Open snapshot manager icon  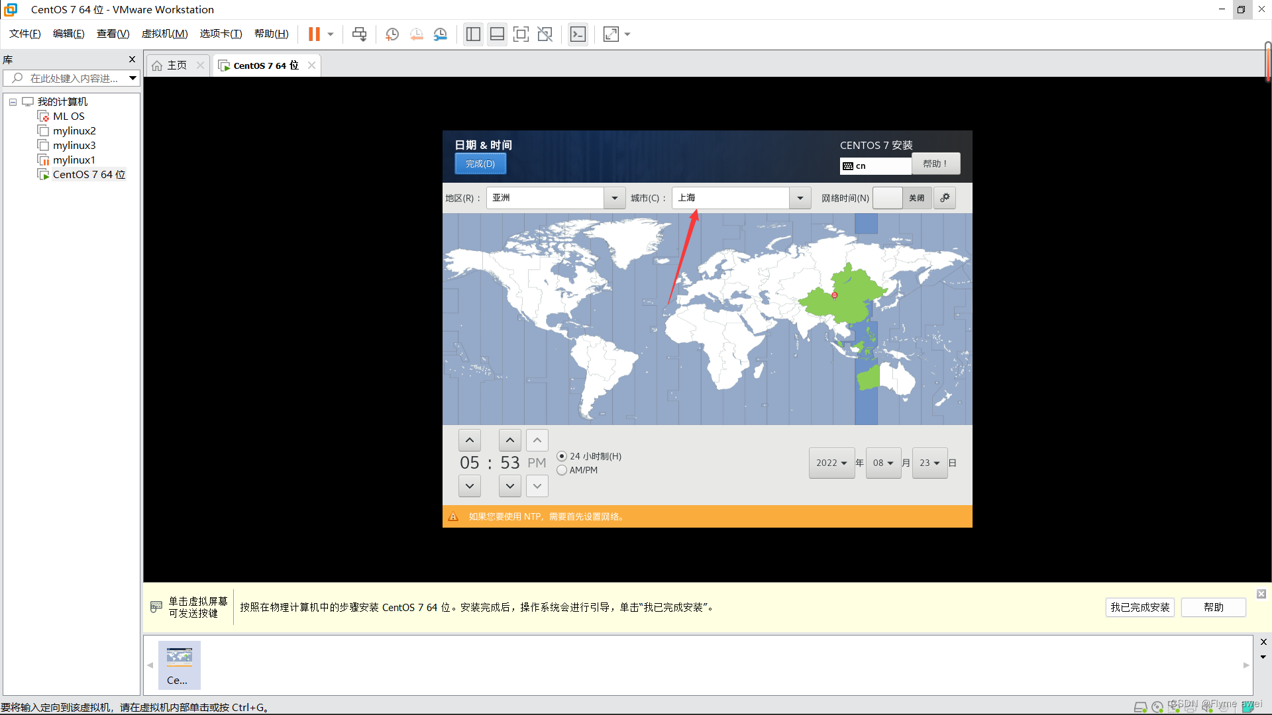coord(440,34)
